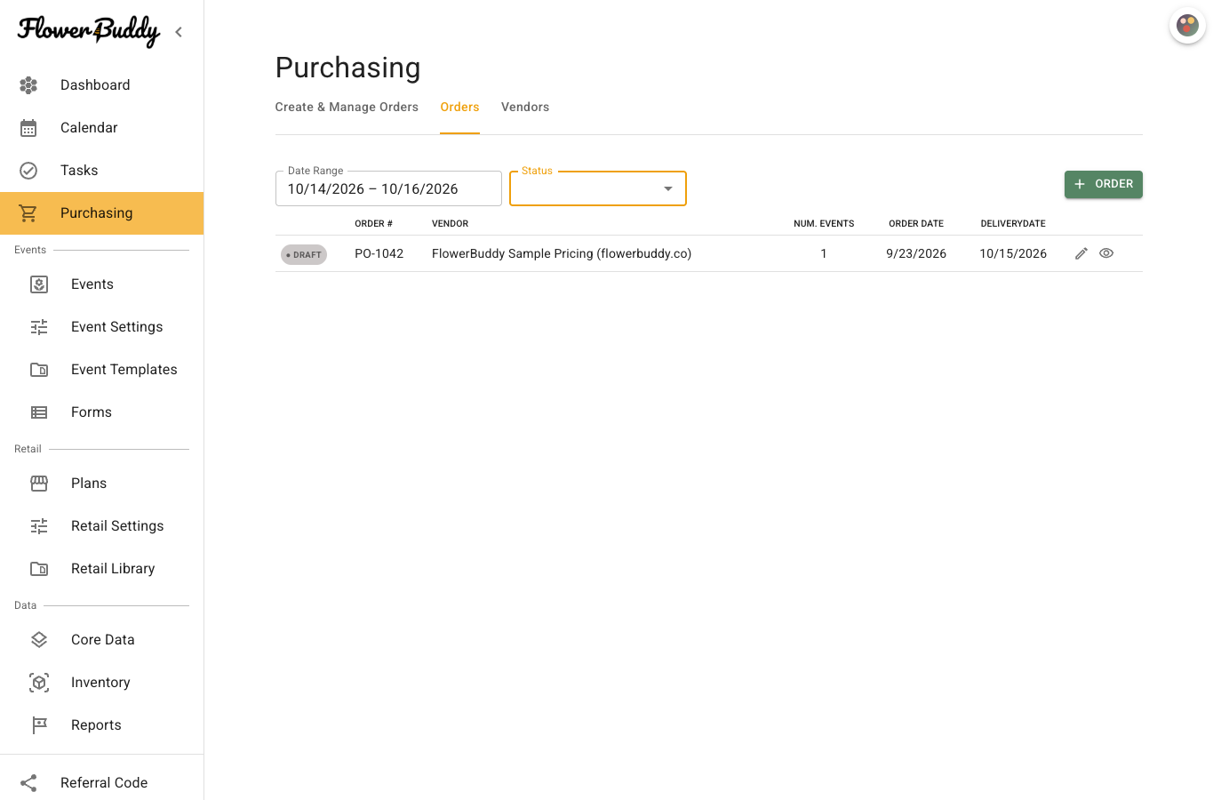Click the green ORDER button
Image resolution: width=1213 pixels, height=800 pixels.
coord(1104,184)
